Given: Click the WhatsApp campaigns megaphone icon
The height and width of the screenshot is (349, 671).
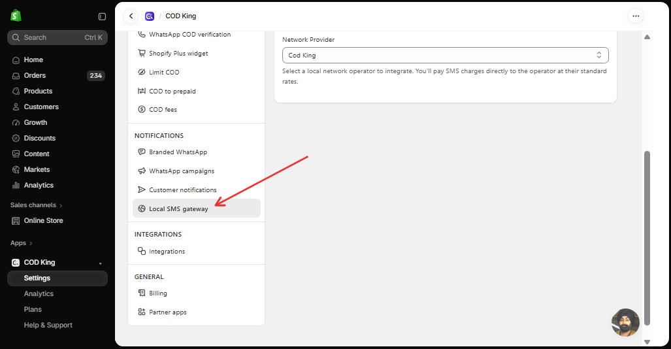Looking at the screenshot, I should tap(142, 171).
